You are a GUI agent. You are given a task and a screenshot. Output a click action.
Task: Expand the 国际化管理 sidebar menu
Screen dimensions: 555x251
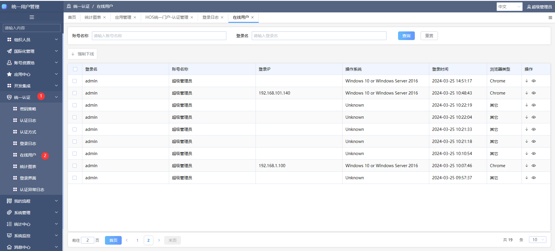pos(31,51)
